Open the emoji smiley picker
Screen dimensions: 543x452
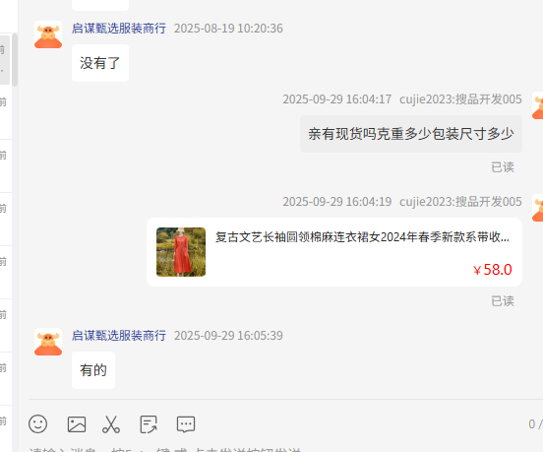pos(37,423)
